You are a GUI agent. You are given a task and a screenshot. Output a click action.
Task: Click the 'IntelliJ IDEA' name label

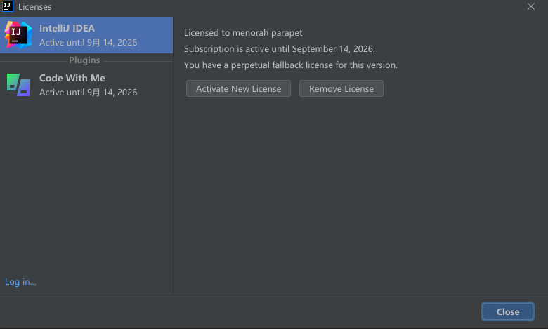point(67,28)
